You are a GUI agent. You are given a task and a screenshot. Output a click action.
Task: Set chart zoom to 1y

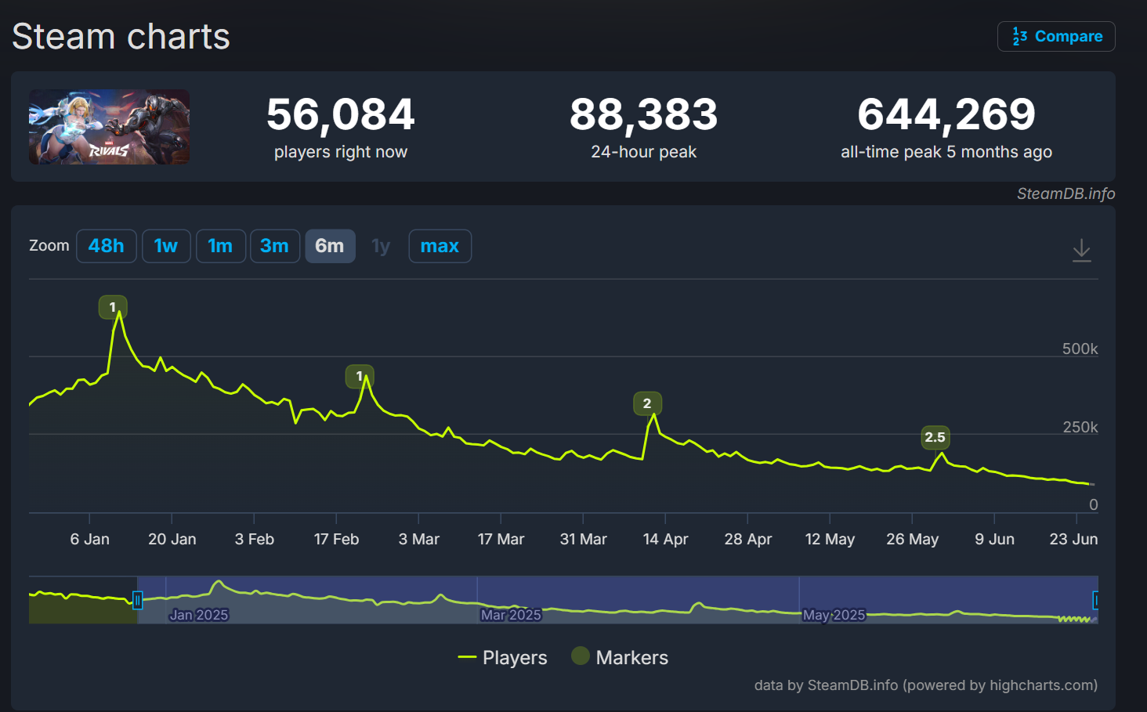click(381, 246)
